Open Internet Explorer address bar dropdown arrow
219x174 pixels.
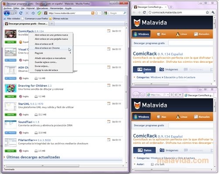click(168, 95)
